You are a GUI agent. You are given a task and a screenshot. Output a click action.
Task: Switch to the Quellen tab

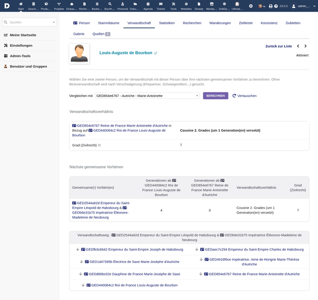101,34
